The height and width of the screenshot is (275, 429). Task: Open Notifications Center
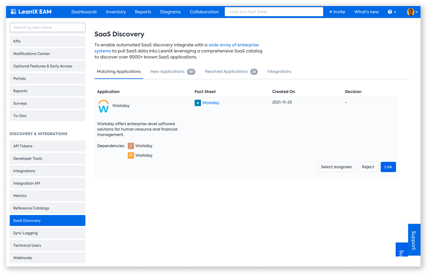point(48,54)
